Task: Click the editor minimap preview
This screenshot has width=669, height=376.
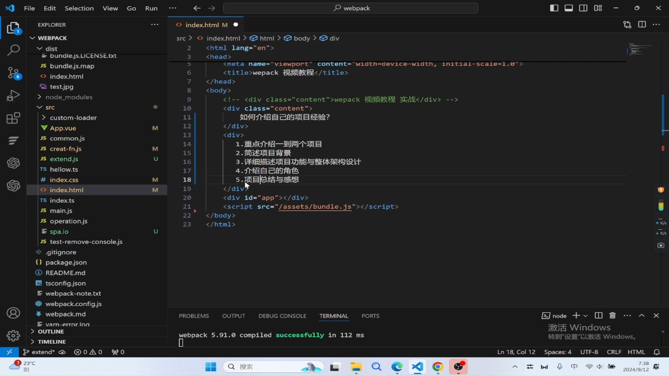Action: [640, 49]
